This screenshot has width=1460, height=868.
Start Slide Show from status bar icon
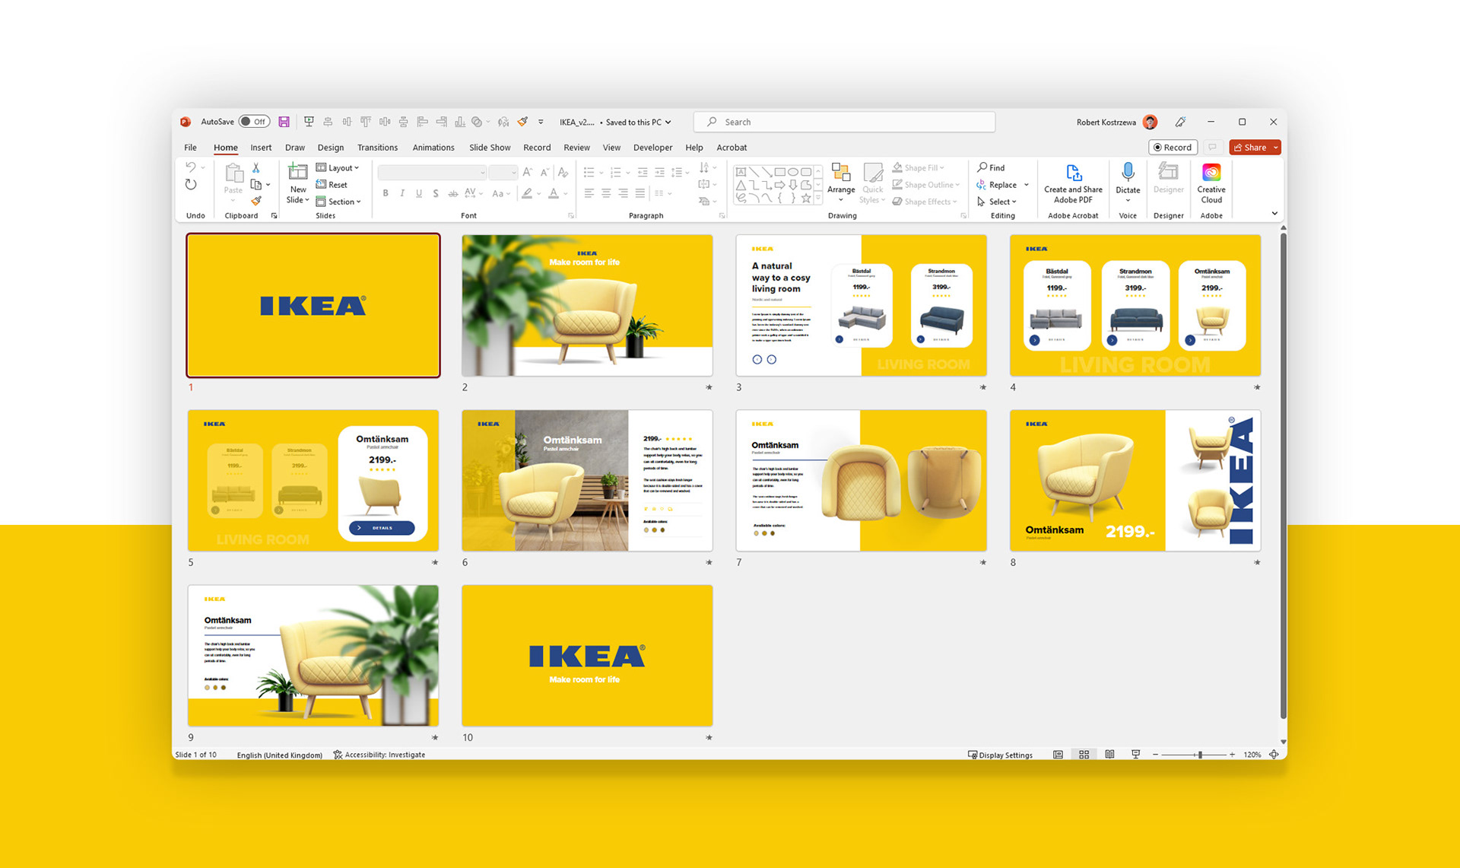(x=1135, y=755)
